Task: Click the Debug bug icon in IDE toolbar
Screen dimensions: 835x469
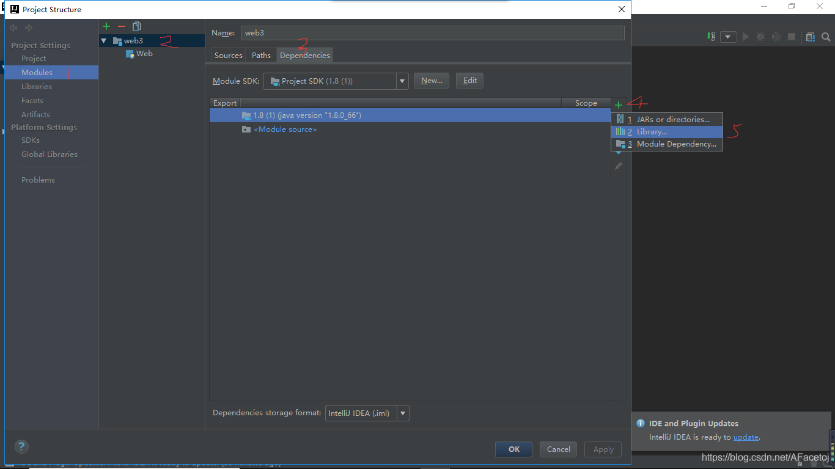Action: point(760,37)
